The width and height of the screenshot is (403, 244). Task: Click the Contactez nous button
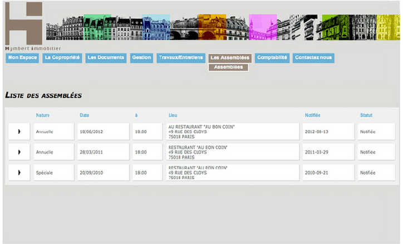pos(313,57)
